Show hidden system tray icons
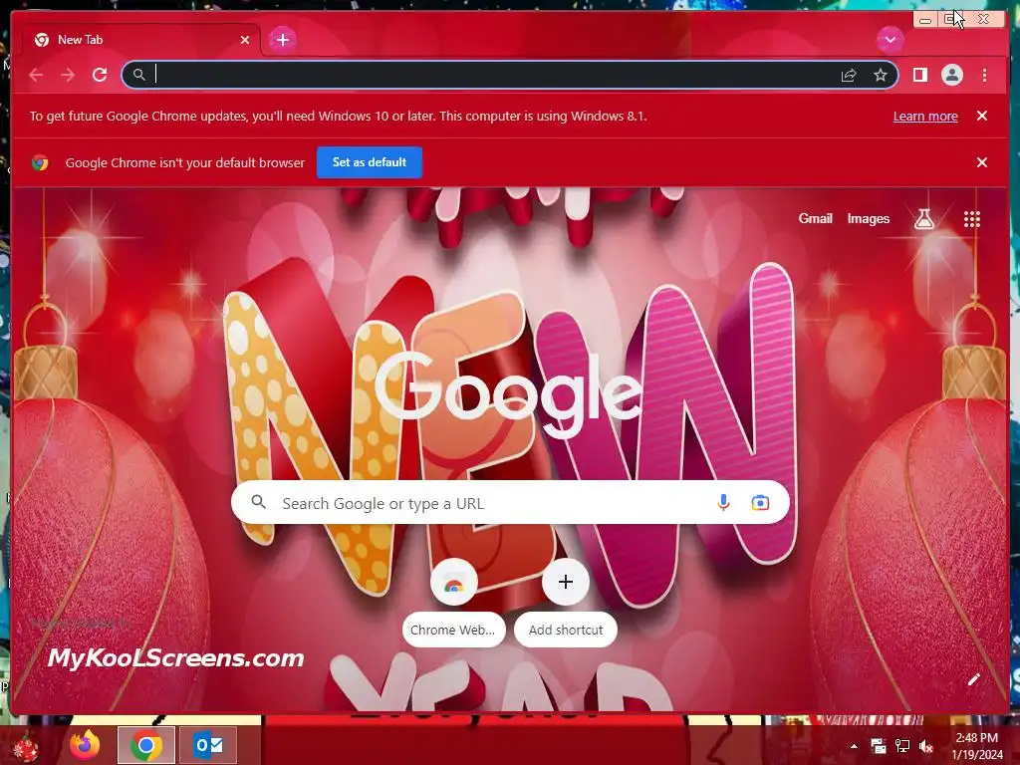The height and width of the screenshot is (765, 1020). click(x=854, y=746)
